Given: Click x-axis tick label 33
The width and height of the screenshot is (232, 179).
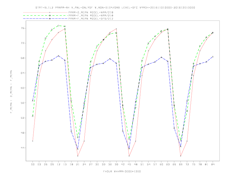Looking at the screenshot, I should tap(103, 164).
